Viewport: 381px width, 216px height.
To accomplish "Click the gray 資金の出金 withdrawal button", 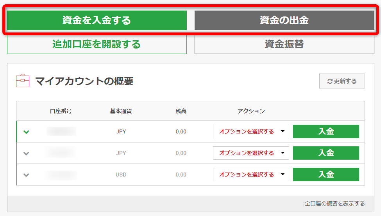I will tap(284, 20).
